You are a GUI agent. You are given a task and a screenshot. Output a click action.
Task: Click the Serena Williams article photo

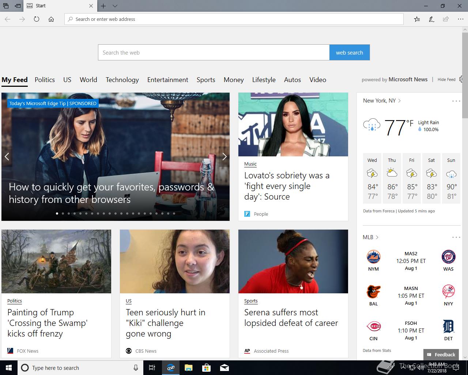[293, 261]
